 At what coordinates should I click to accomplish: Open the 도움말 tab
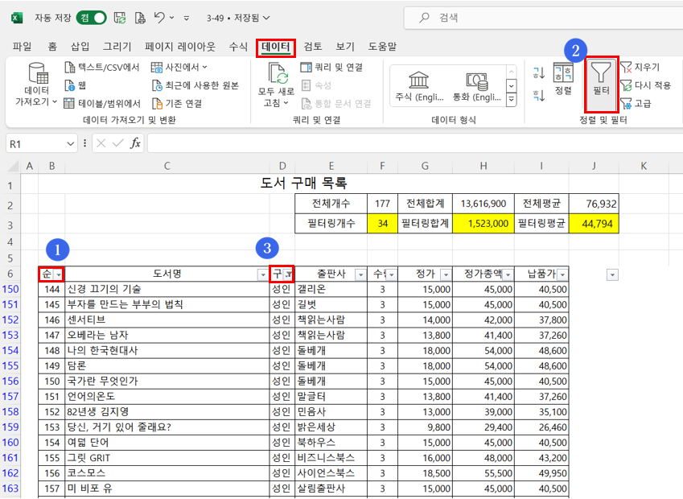point(382,47)
